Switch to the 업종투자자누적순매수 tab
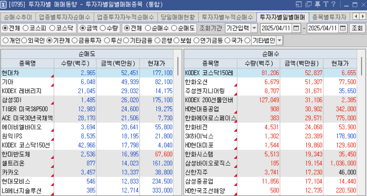367x196 pixels. (x=126, y=17)
